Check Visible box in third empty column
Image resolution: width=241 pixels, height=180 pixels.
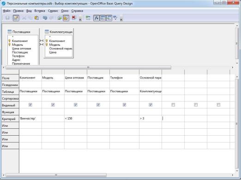[218, 105]
